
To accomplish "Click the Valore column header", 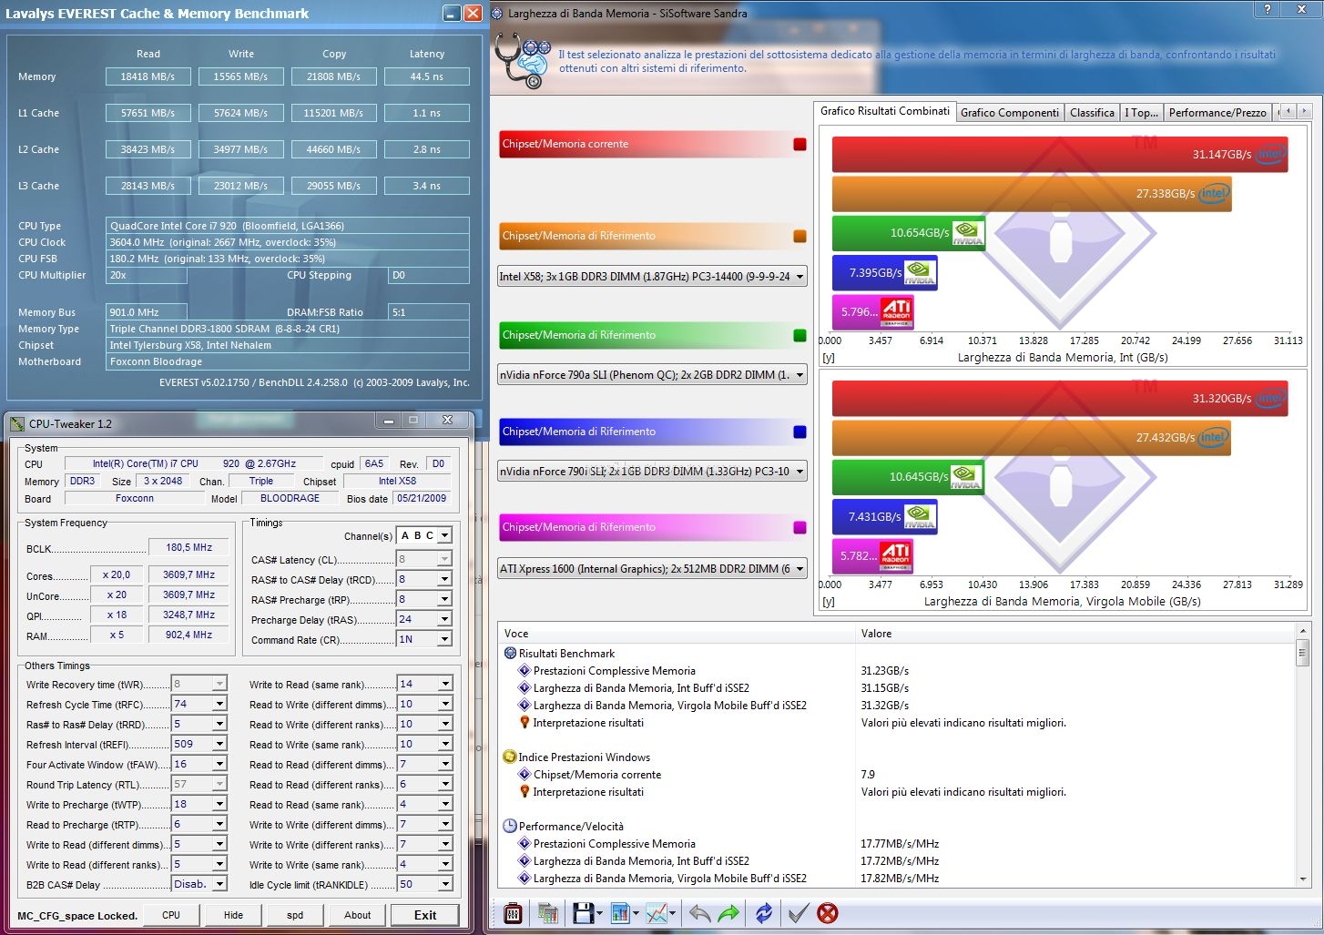I will tap(1075, 633).
